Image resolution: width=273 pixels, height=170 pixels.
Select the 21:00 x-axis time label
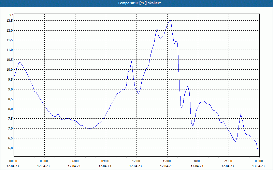point(229,161)
